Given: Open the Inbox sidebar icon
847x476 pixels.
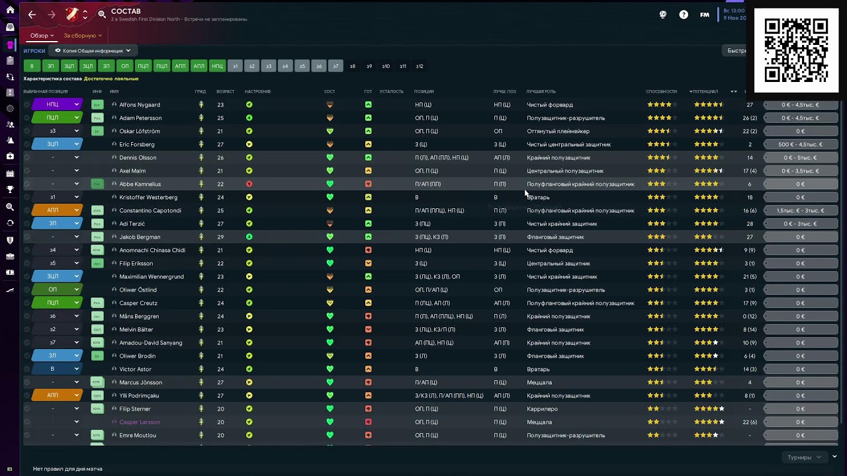Looking at the screenshot, I should pos(10,27).
